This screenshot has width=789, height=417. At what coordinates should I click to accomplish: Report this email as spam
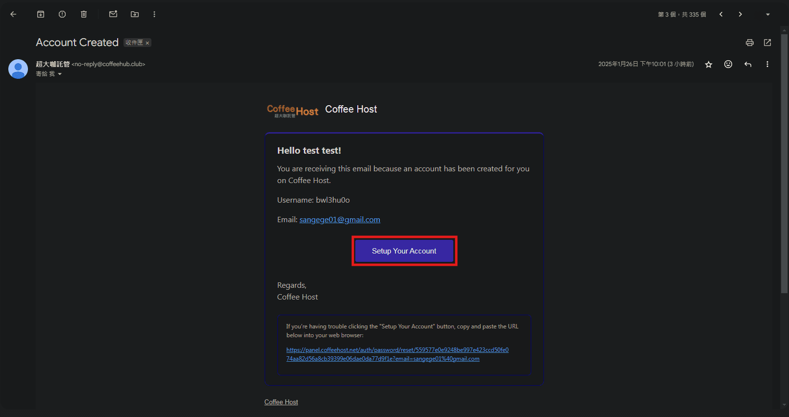[x=62, y=14]
